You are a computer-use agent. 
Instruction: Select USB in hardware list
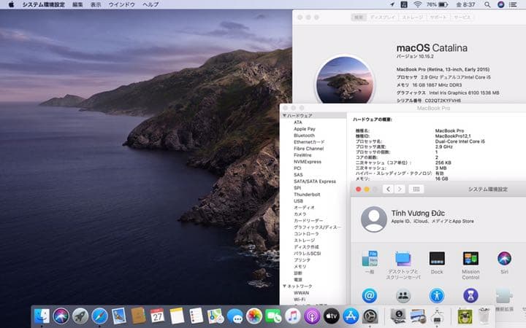(x=298, y=201)
